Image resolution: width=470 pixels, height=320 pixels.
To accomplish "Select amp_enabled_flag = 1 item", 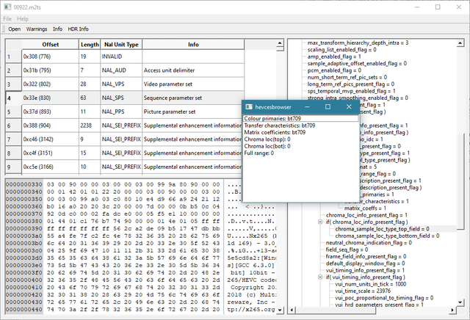I will pos(334,57).
